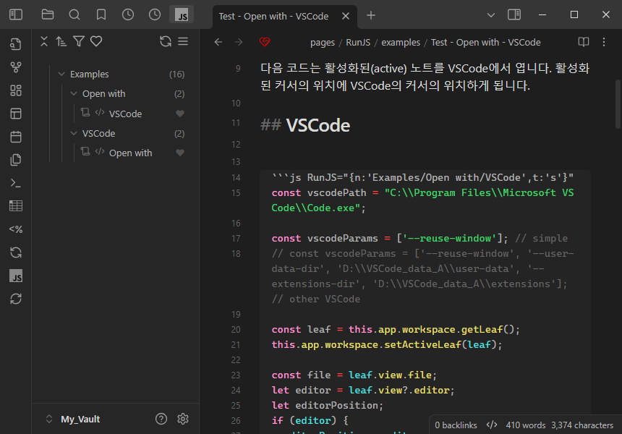Toggle favorites heart filter in panel toolbar
This screenshot has height=434, width=622.
[96, 41]
